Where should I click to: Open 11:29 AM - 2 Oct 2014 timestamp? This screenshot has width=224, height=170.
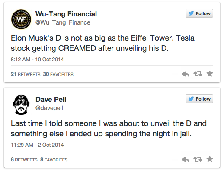(x=37, y=145)
